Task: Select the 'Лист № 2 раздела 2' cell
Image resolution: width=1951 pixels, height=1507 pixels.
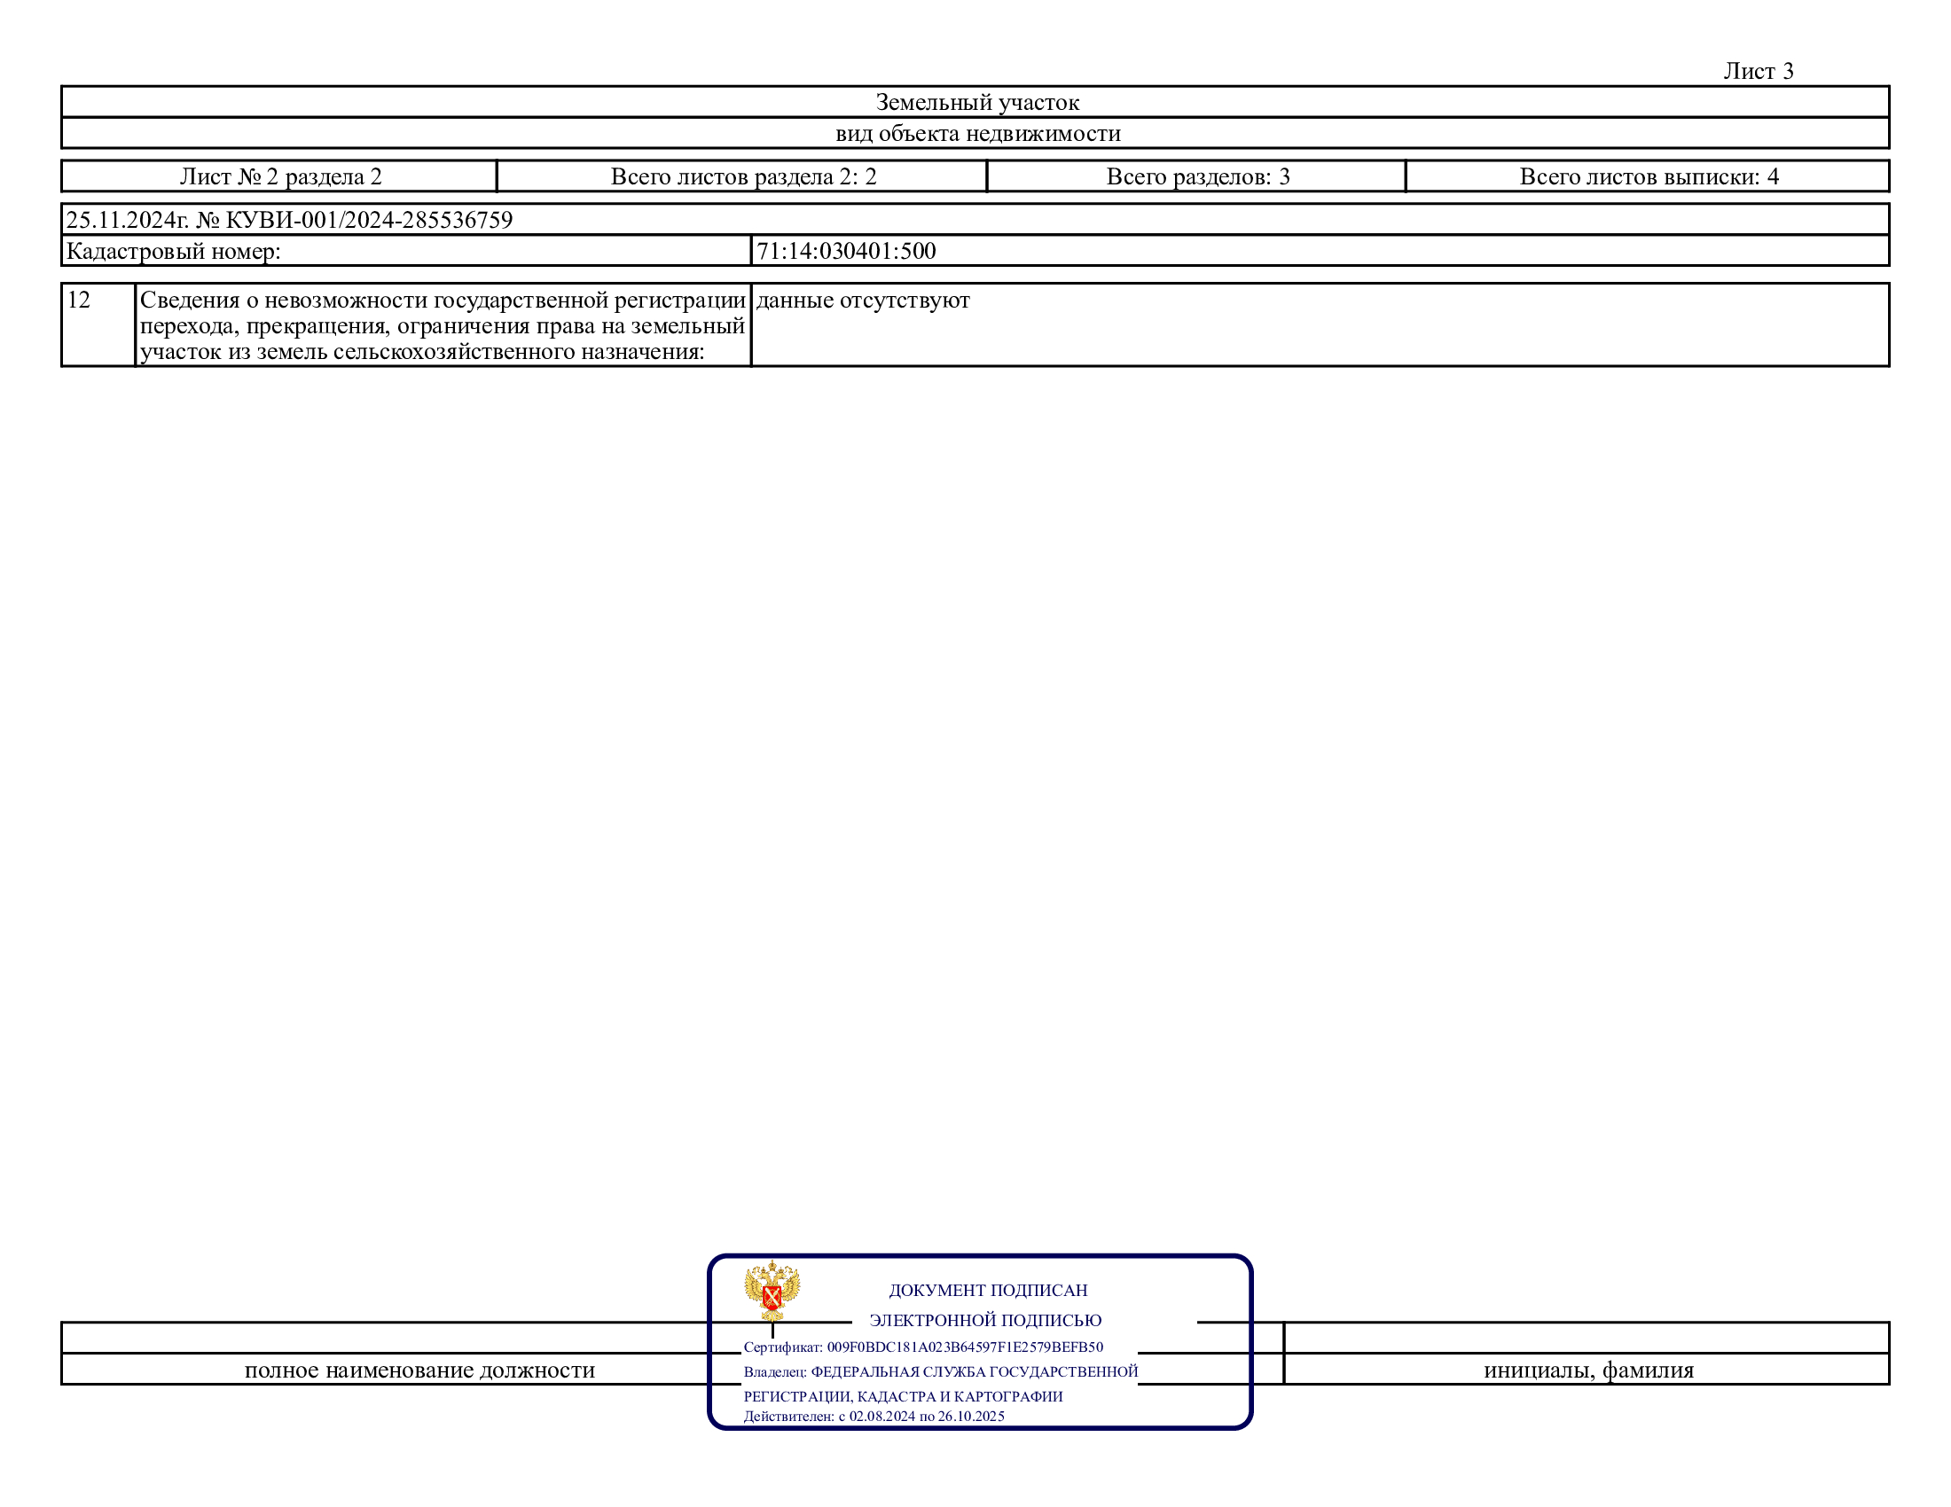Action: [x=280, y=176]
